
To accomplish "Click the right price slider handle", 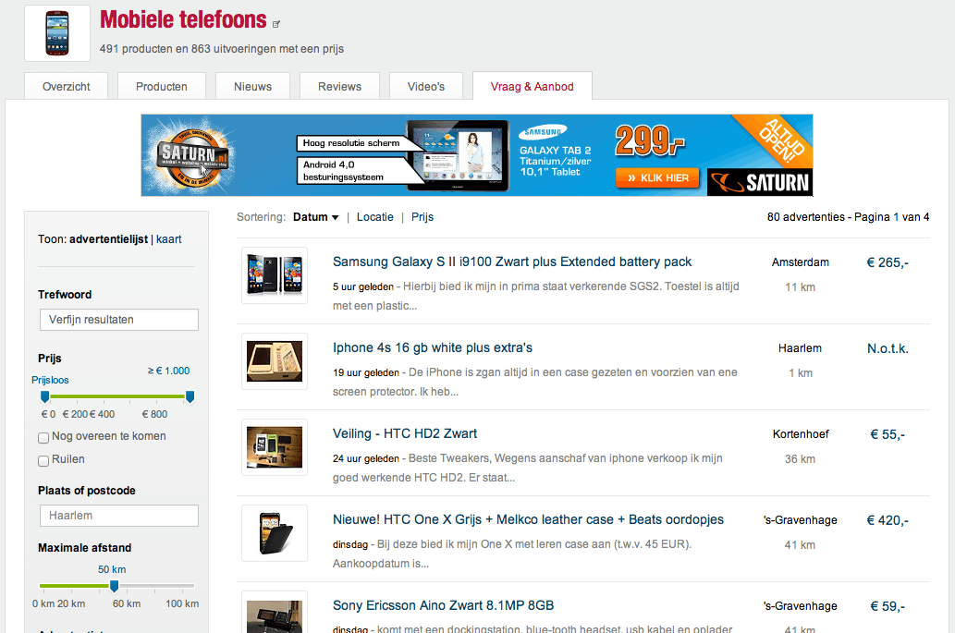I will click(x=190, y=396).
